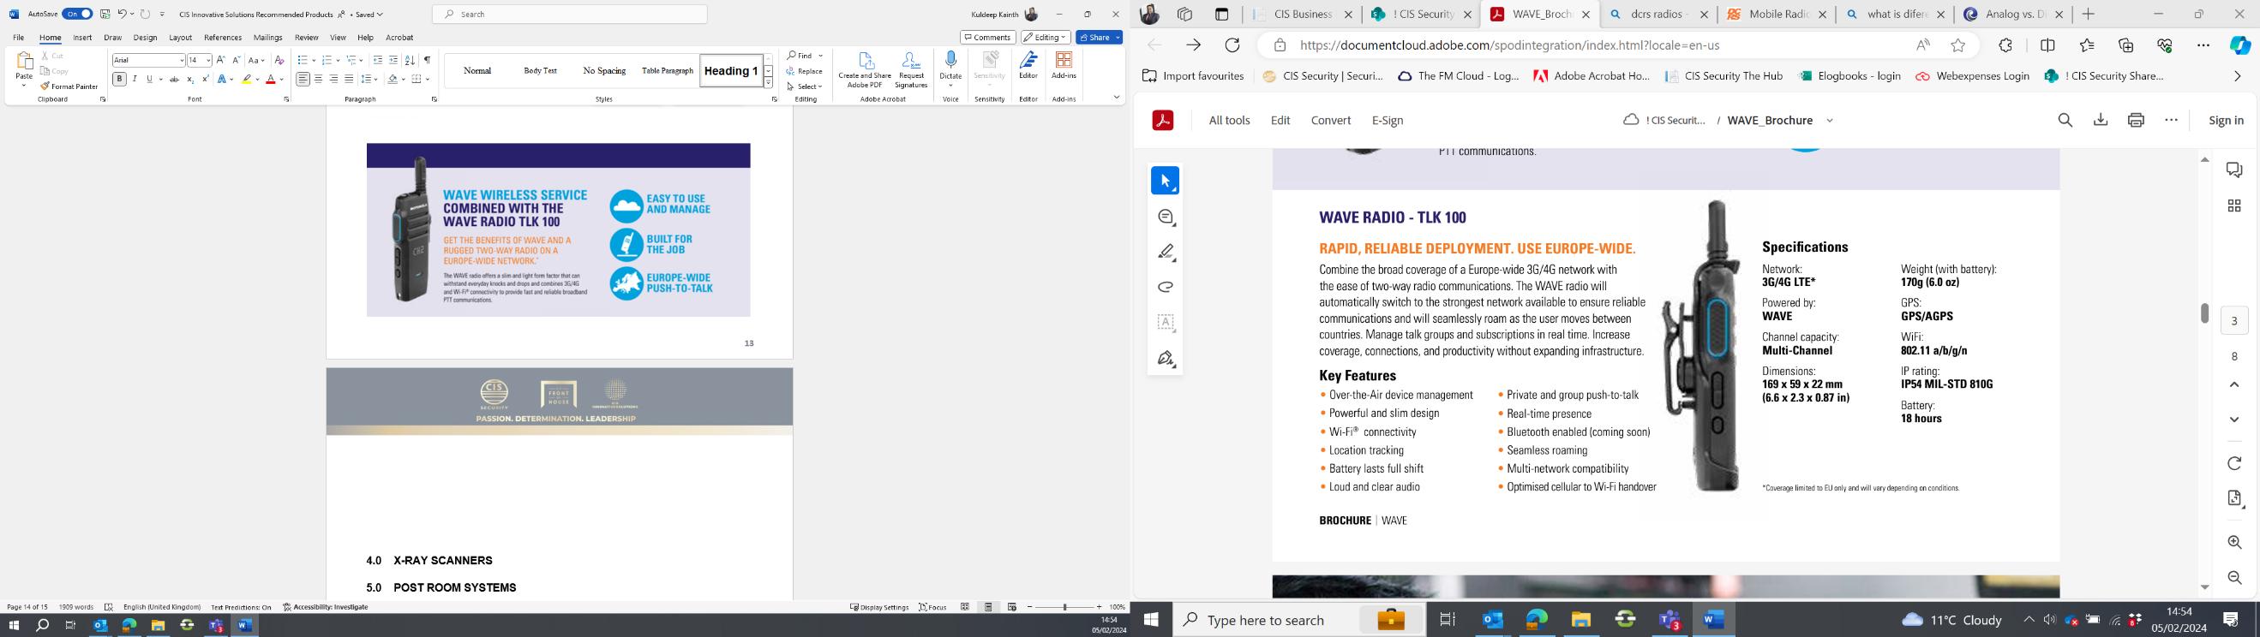Open Acrobat Edit menu
The width and height of the screenshot is (2260, 637).
tap(1281, 121)
